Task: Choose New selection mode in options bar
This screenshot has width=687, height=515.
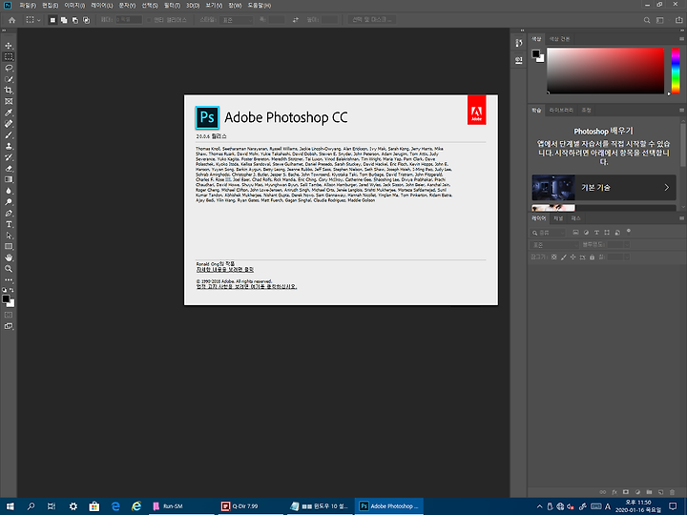Action: [52, 20]
